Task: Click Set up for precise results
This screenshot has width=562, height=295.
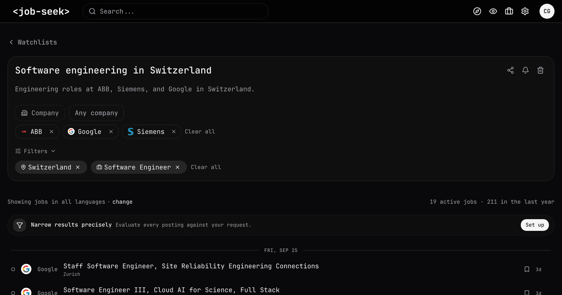Action: 534,225
